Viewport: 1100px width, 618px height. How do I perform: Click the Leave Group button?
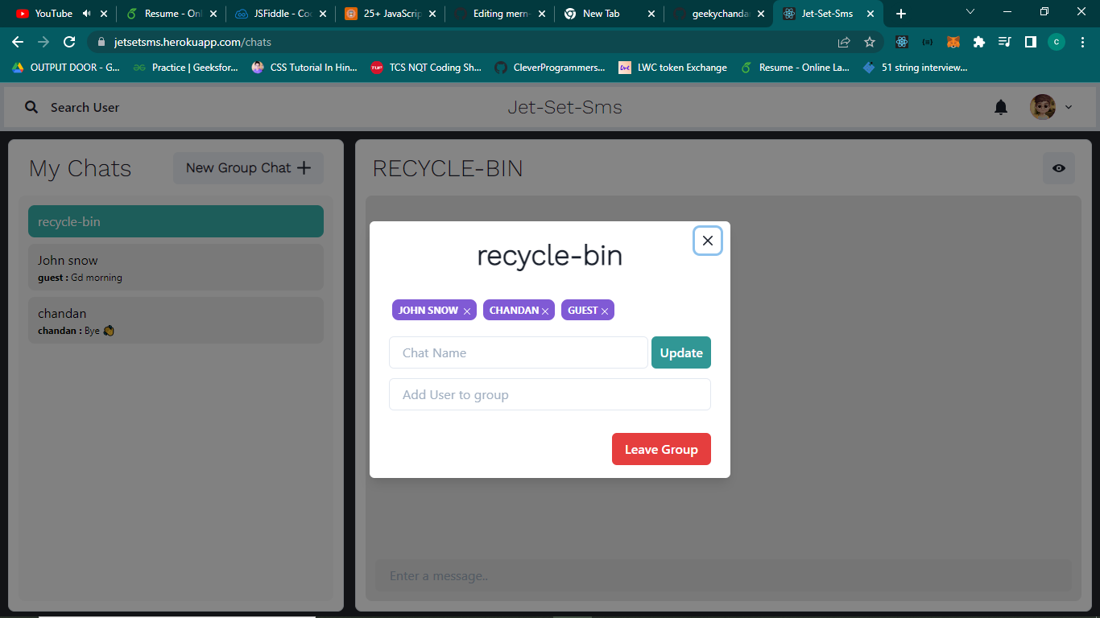click(x=661, y=449)
